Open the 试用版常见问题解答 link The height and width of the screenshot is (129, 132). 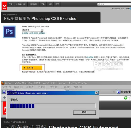point(38,33)
